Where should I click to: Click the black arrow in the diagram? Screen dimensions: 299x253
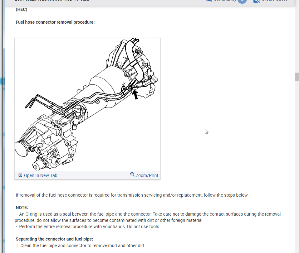(x=135, y=94)
